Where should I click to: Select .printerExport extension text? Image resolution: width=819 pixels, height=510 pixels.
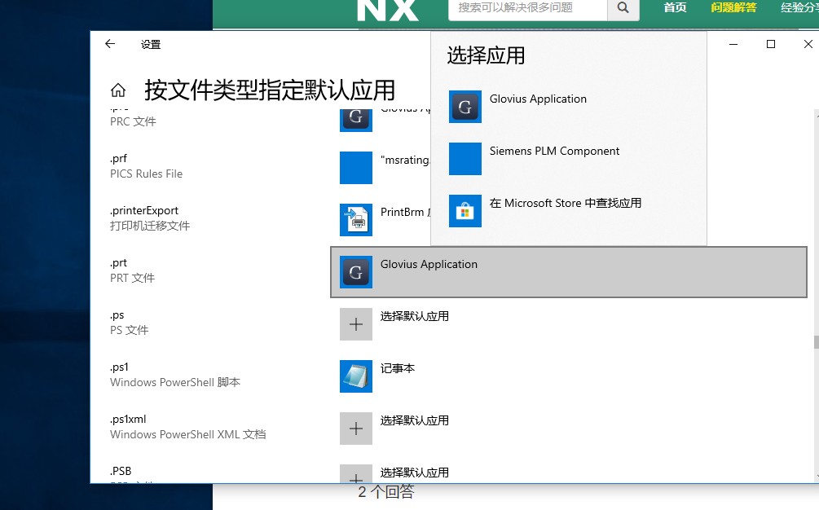(x=144, y=210)
